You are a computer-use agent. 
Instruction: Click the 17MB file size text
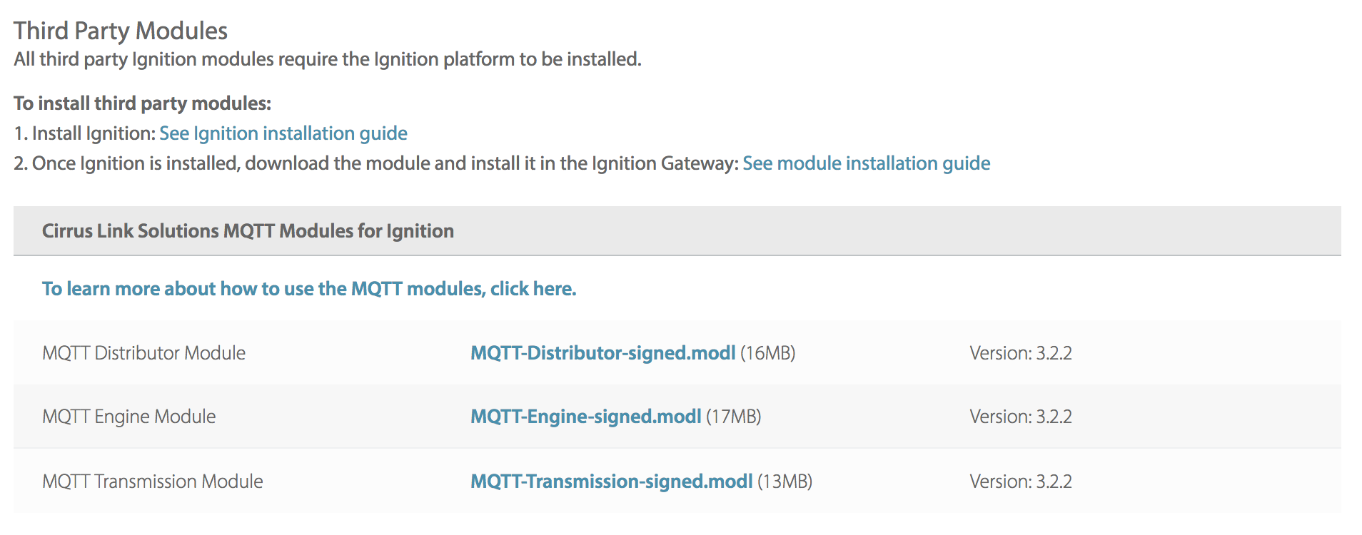coord(733,417)
